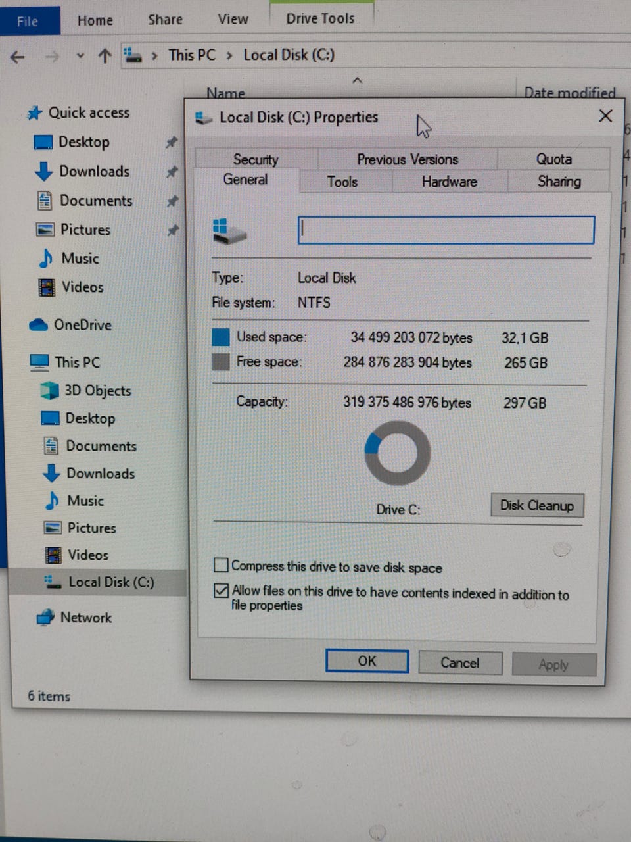Click the Up one level arrow
This screenshot has height=842, width=631.
tap(105, 56)
